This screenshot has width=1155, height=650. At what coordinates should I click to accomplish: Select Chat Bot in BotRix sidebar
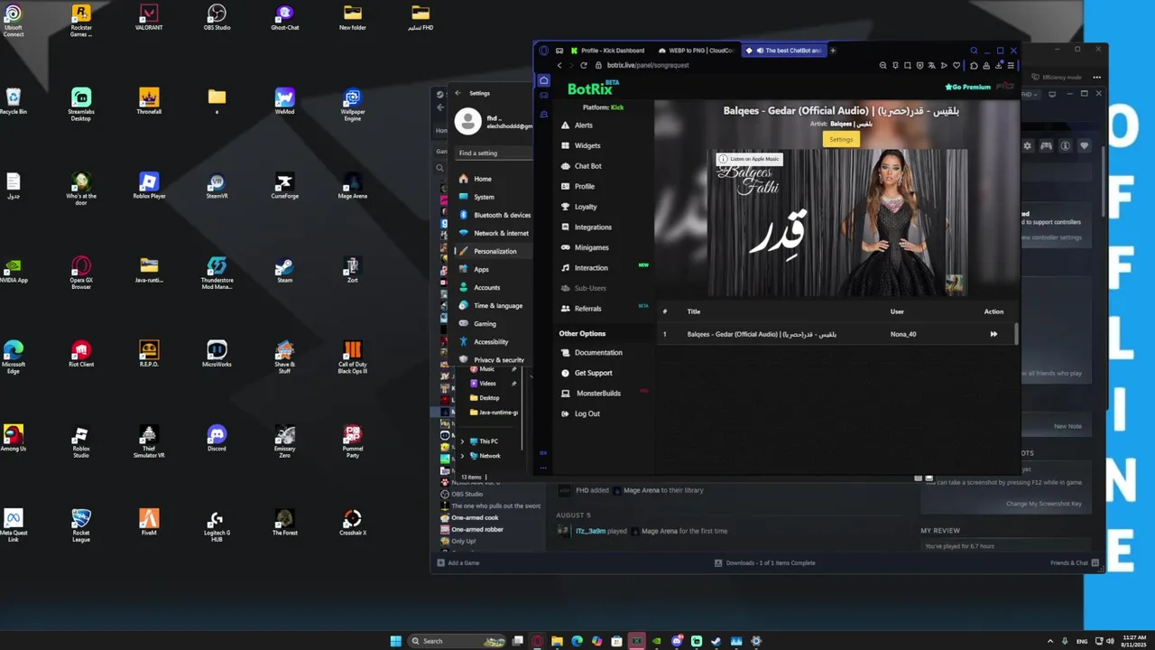click(581, 166)
